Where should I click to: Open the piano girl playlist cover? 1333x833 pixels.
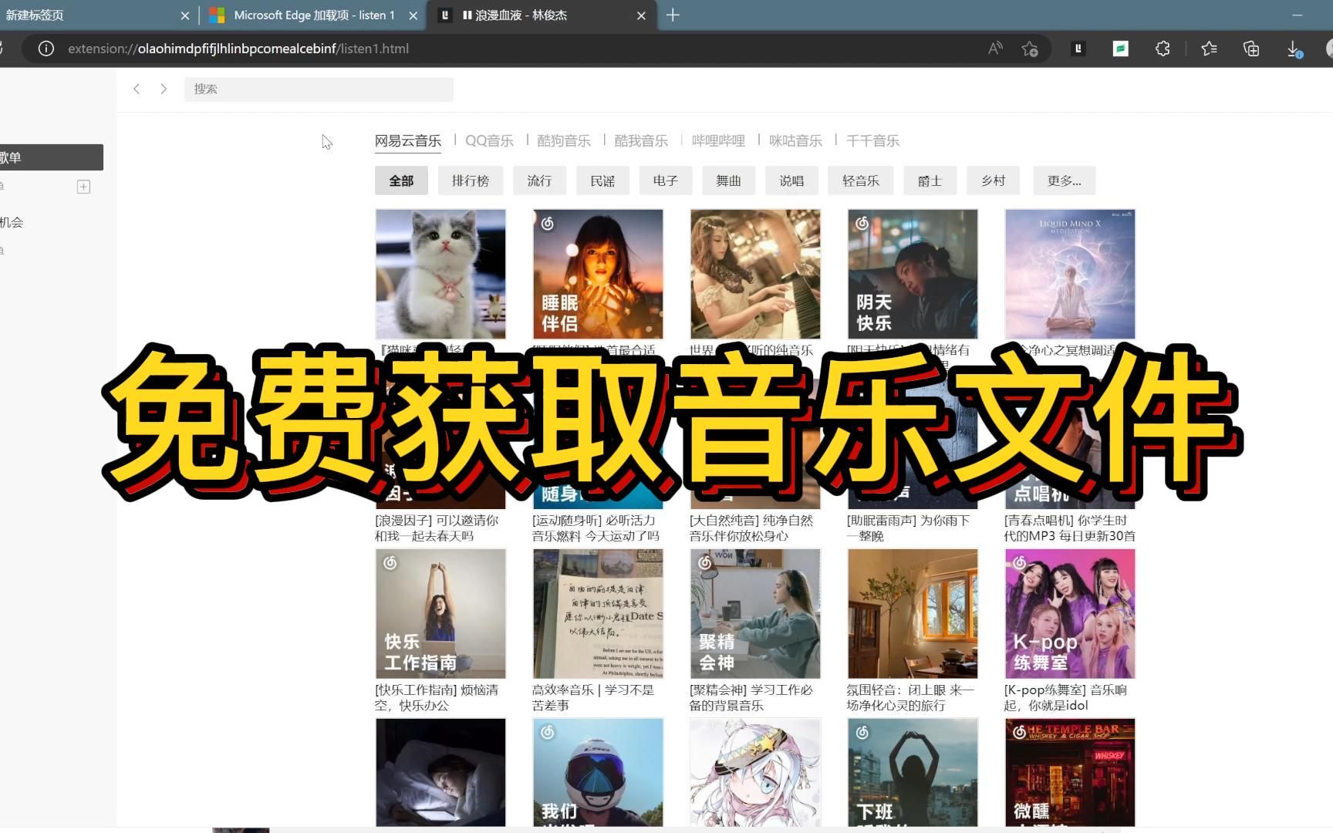click(x=755, y=274)
